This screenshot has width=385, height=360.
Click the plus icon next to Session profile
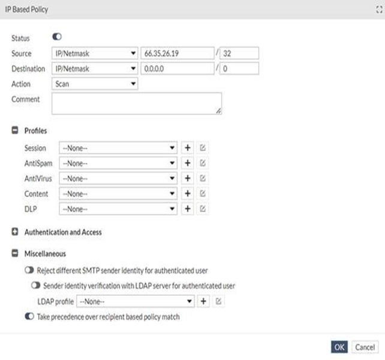(187, 147)
